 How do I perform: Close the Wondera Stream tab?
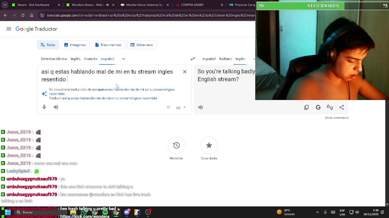click(113, 5)
